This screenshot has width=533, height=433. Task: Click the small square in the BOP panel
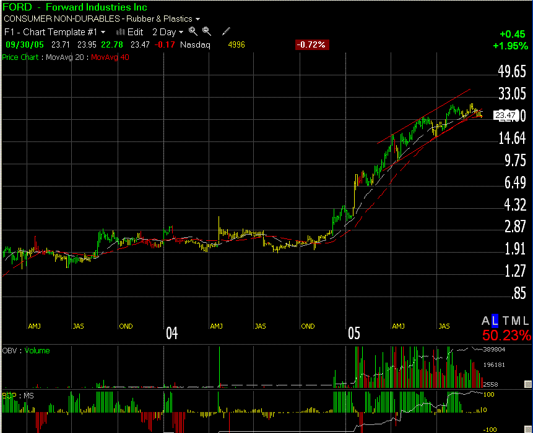point(527,431)
